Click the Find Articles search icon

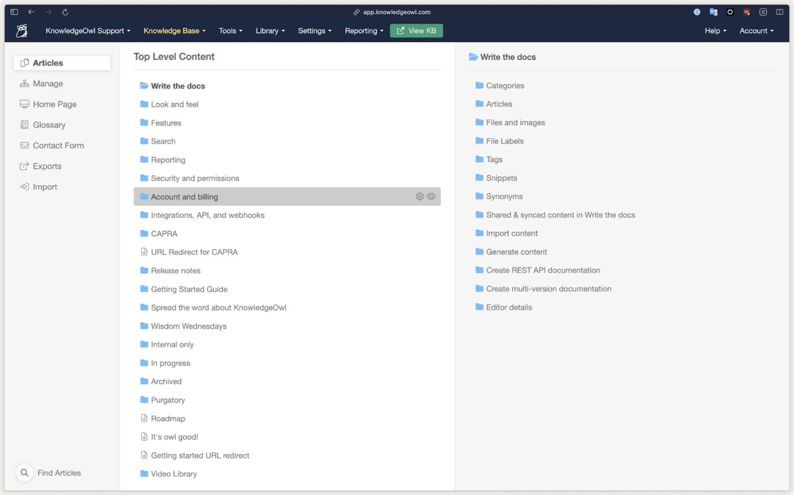click(24, 472)
